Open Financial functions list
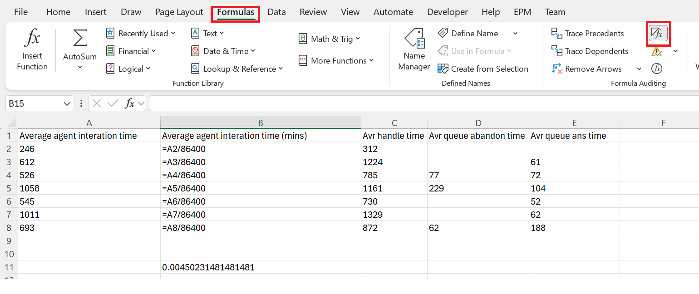This screenshot has width=699, height=294. tap(131, 51)
